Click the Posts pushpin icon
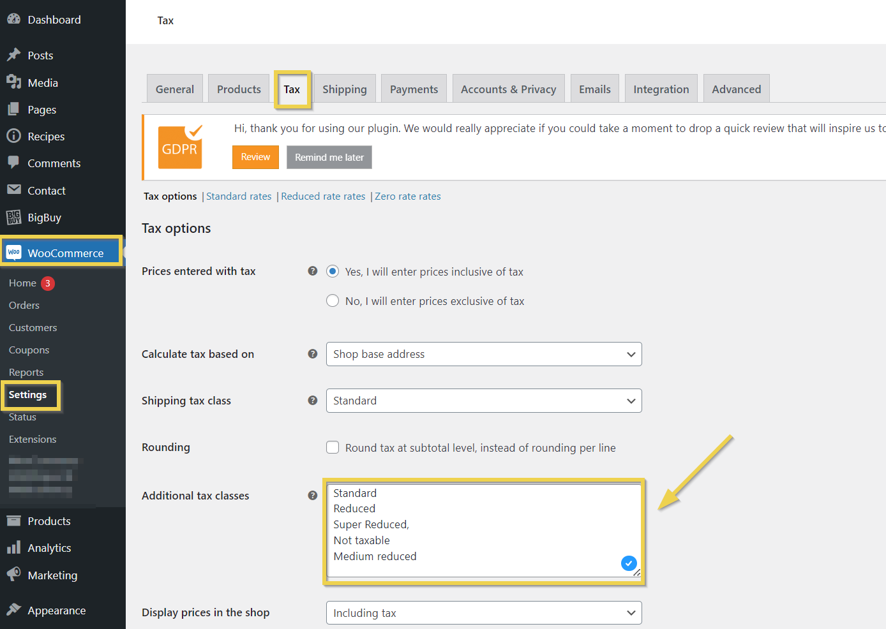 13,55
